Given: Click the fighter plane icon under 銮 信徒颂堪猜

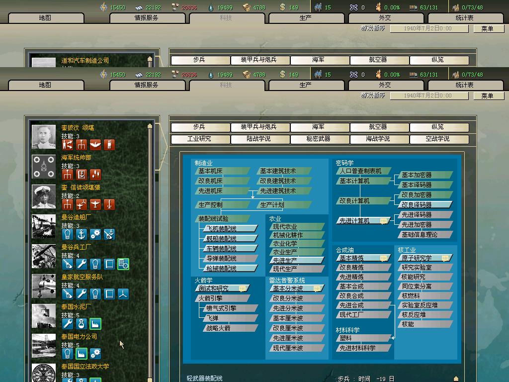Looking at the screenshot, I should pyautogui.click(x=95, y=204).
